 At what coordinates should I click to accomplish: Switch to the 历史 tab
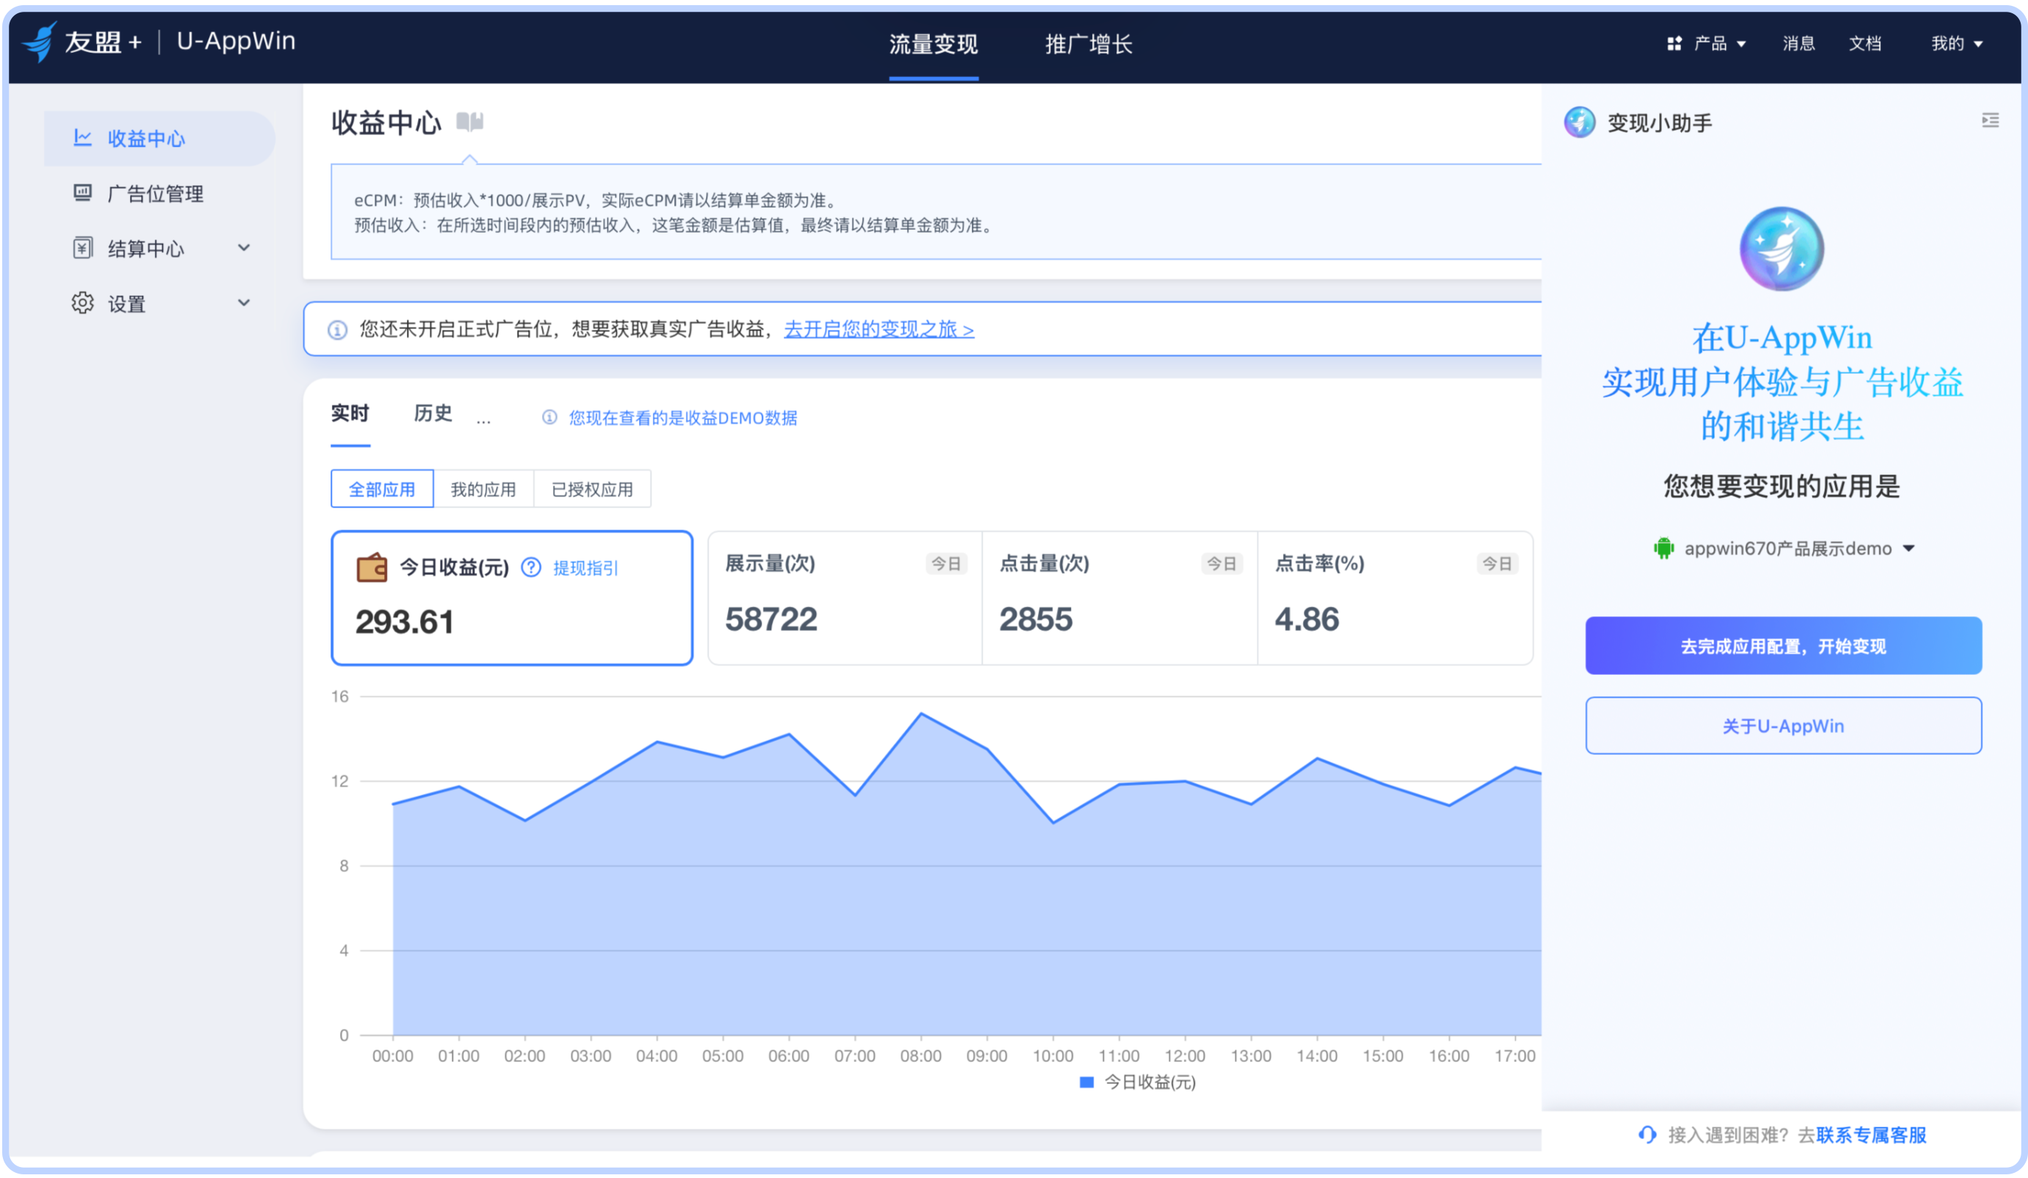pos(433,413)
